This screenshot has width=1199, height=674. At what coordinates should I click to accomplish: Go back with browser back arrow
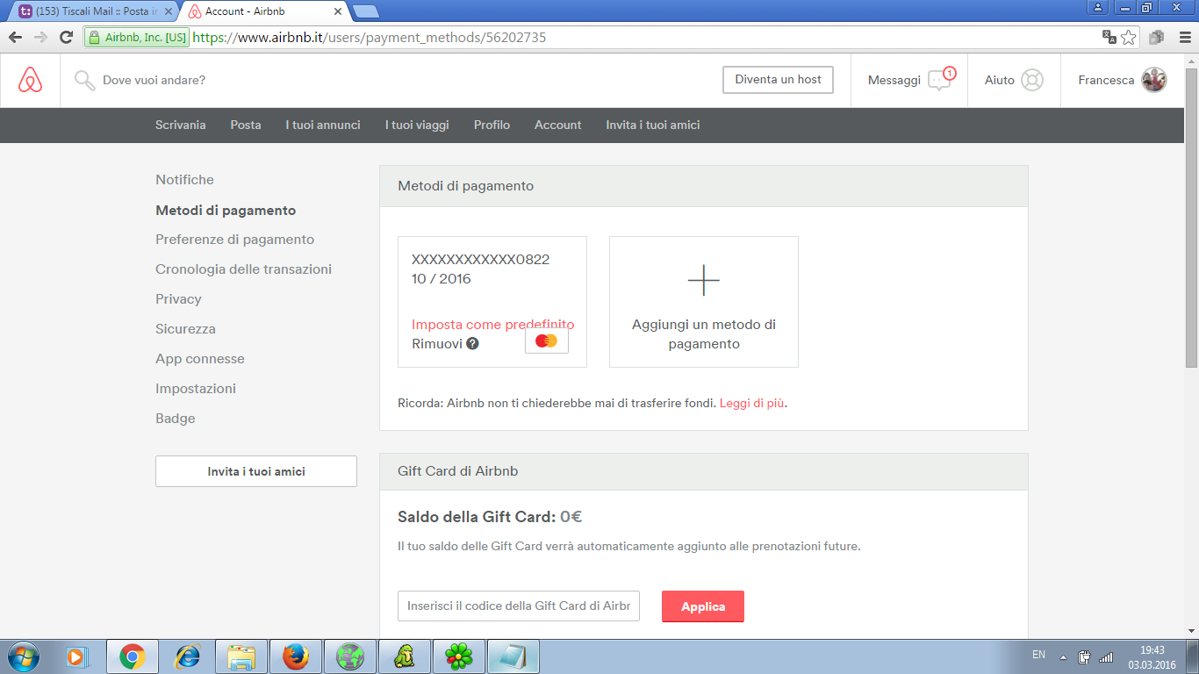15,37
